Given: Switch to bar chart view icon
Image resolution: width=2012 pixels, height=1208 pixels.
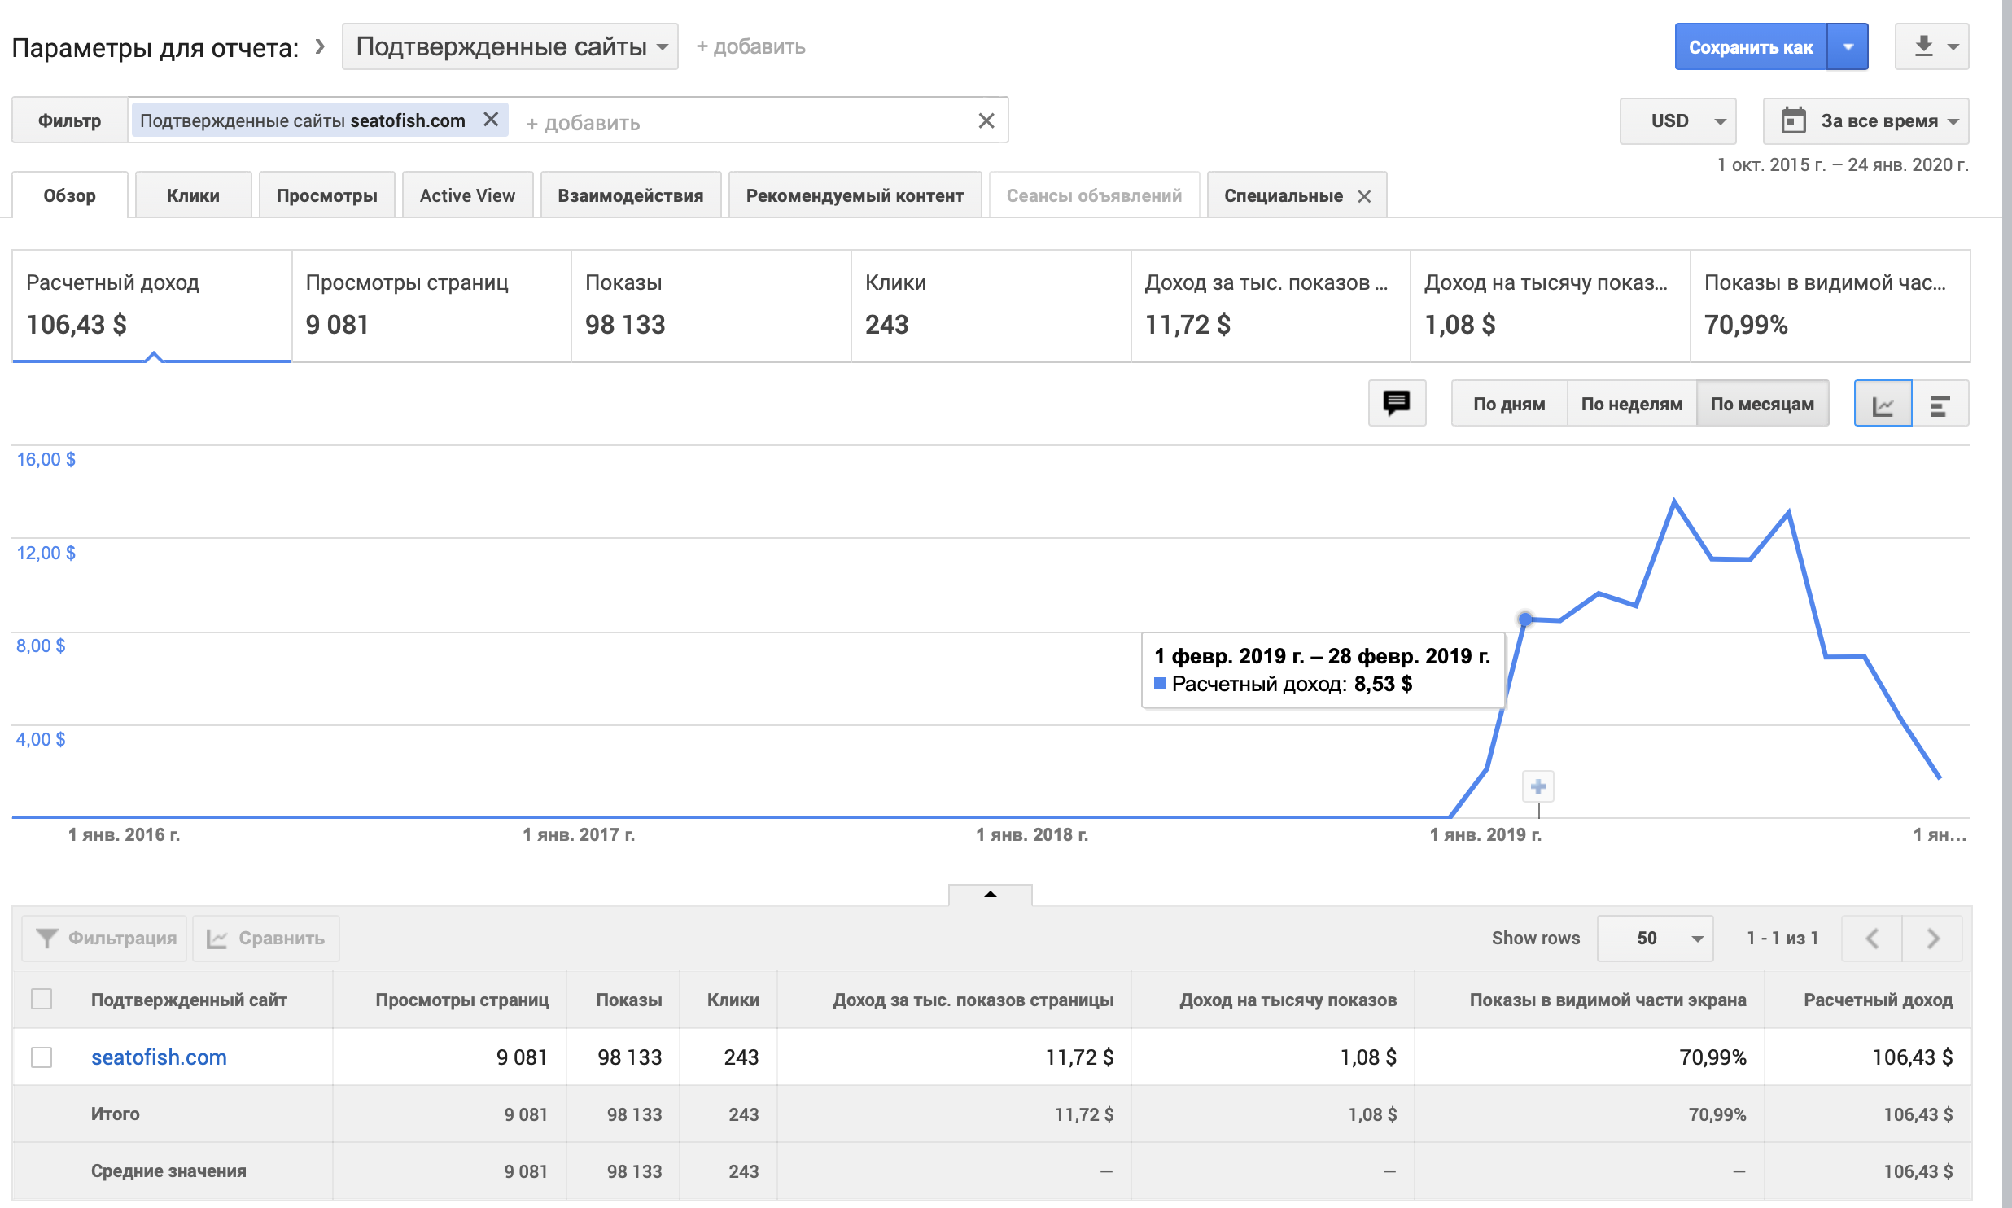Looking at the screenshot, I should 1940,404.
